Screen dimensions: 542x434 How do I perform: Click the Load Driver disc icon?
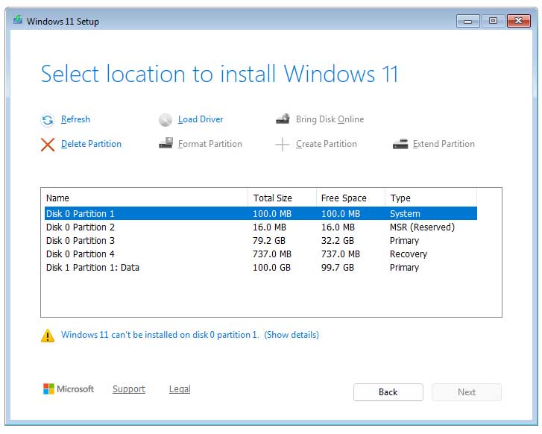[166, 119]
